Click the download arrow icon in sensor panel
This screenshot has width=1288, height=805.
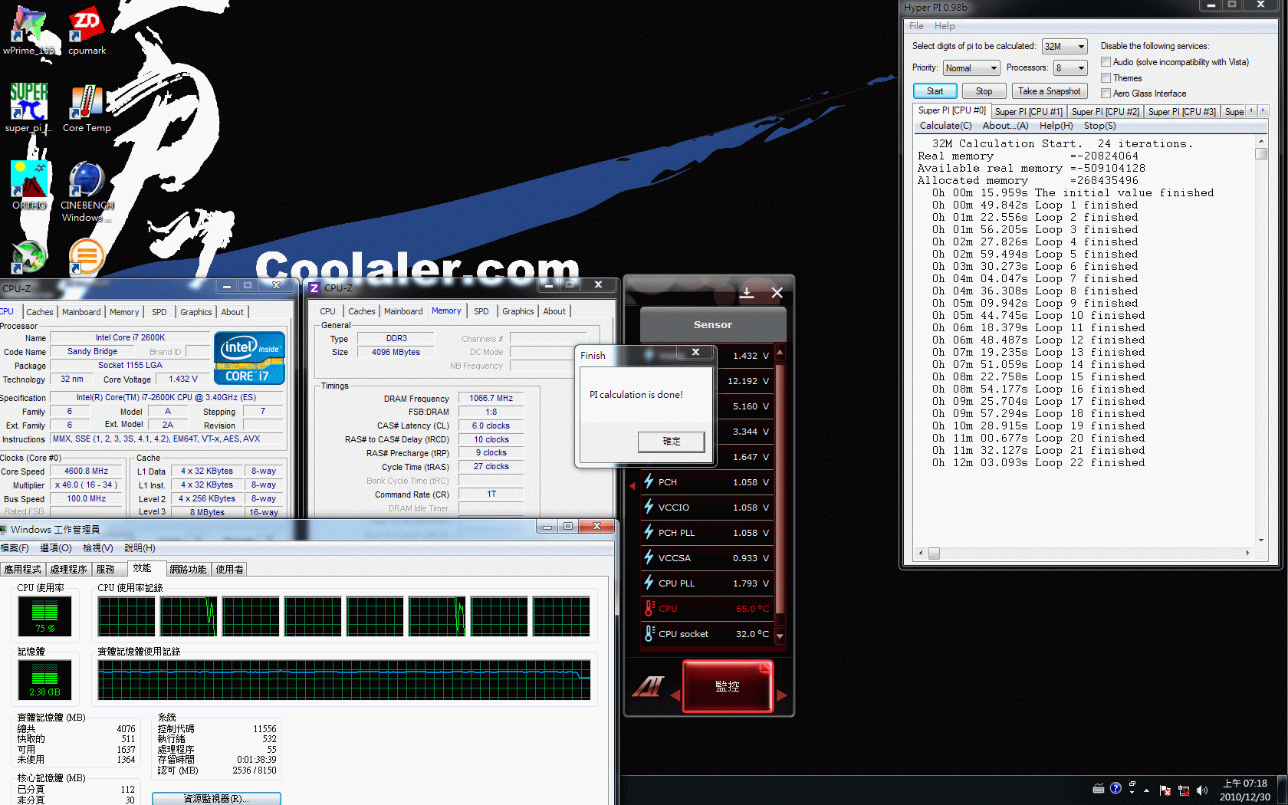747,292
